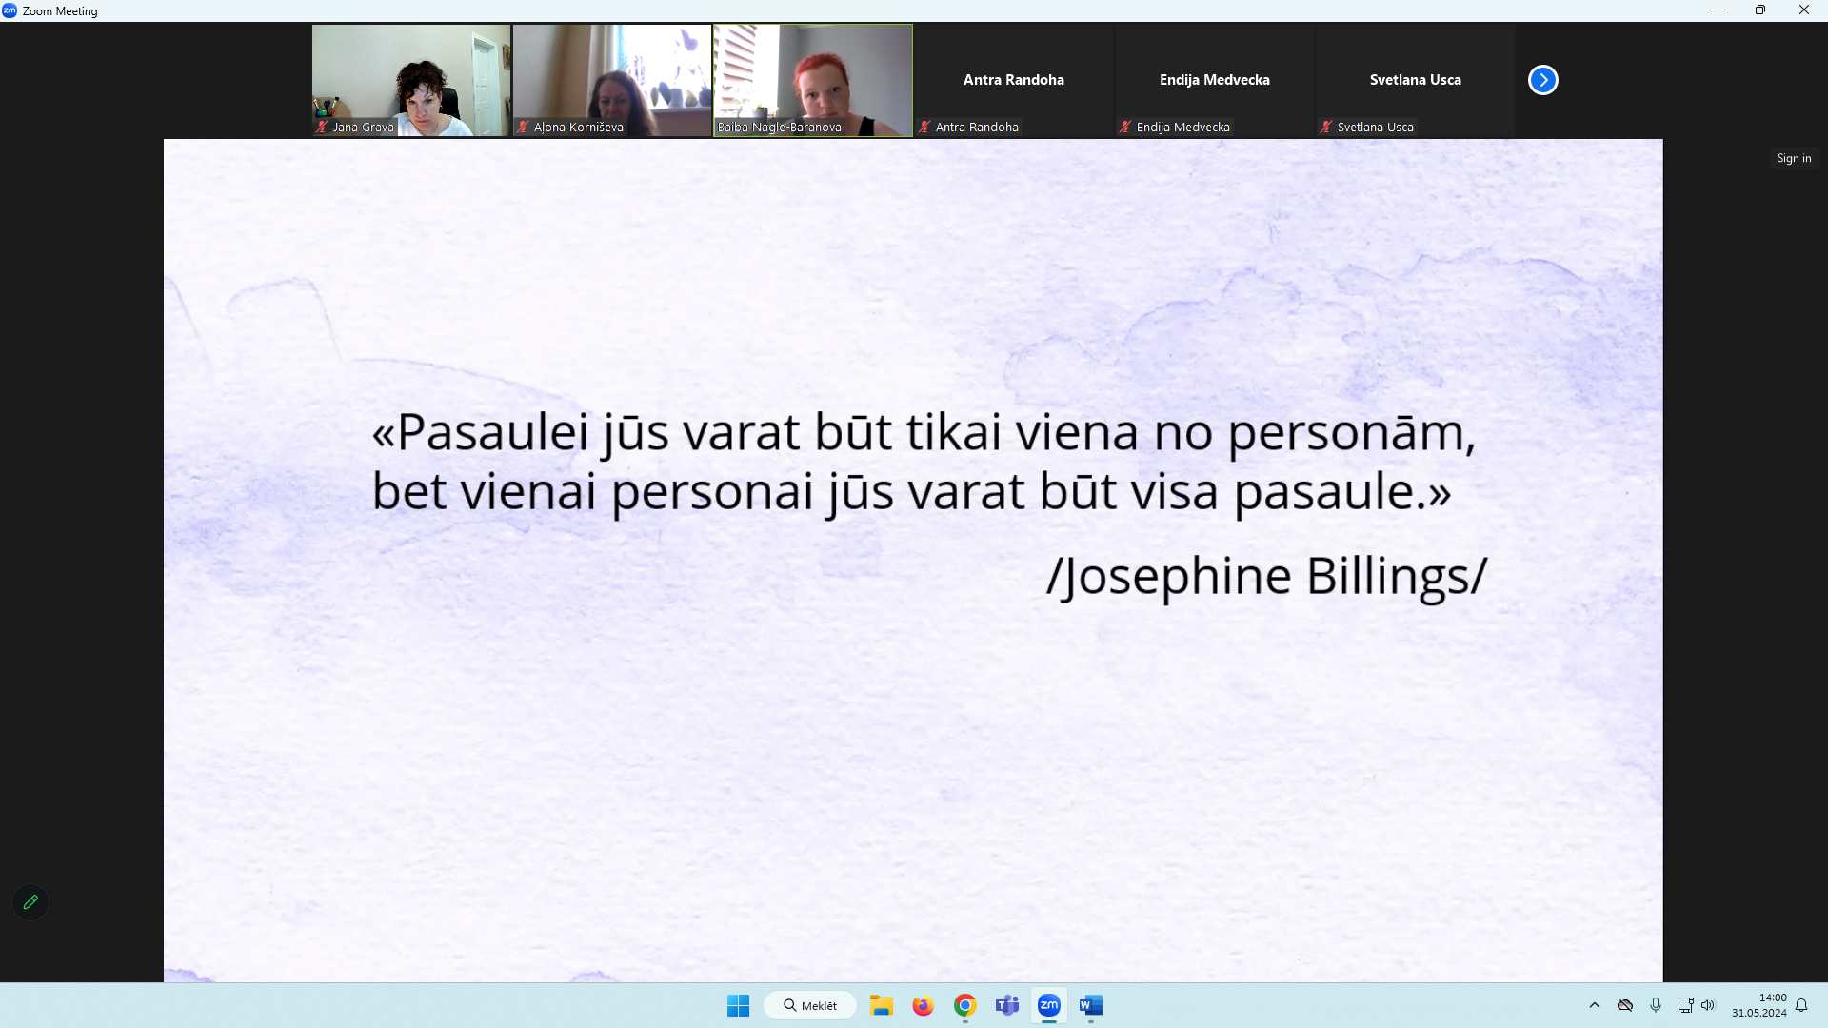
Task: Open Firefox from the taskbar
Action: pos(923,1005)
